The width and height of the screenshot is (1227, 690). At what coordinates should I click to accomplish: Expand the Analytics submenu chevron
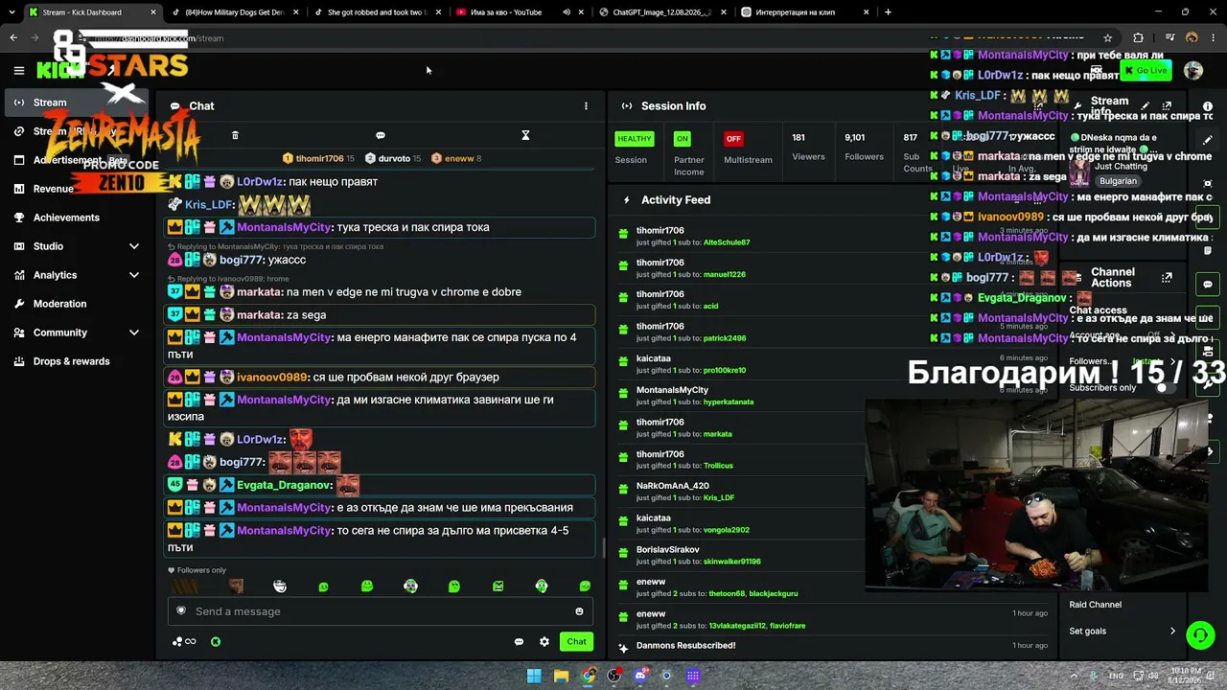click(x=134, y=275)
